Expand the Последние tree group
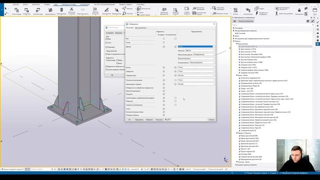 pyautogui.click(x=234, y=28)
